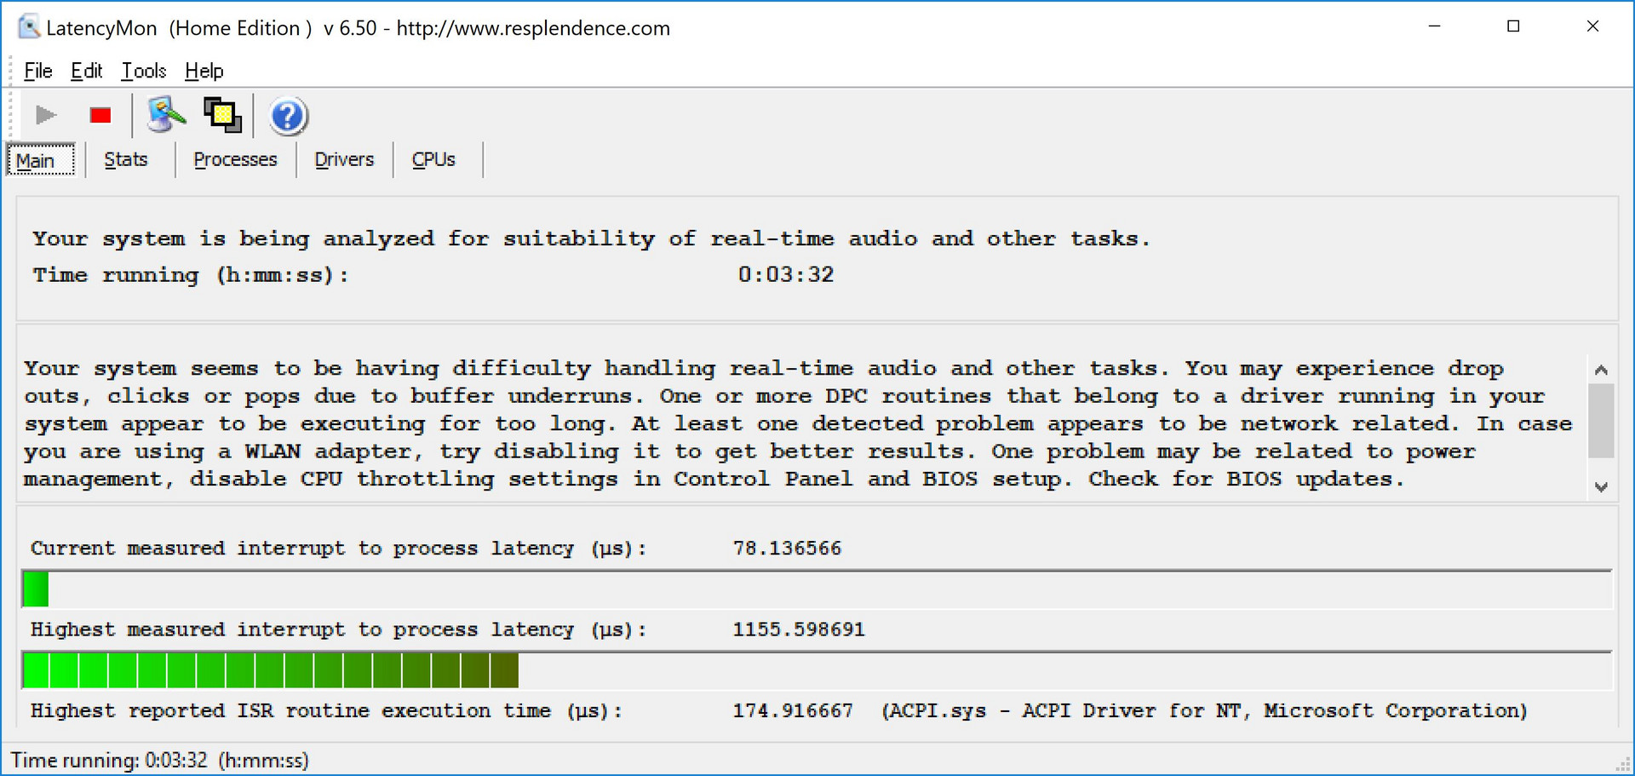Stop monitoring with the red square button

click(x=100, y=115)
